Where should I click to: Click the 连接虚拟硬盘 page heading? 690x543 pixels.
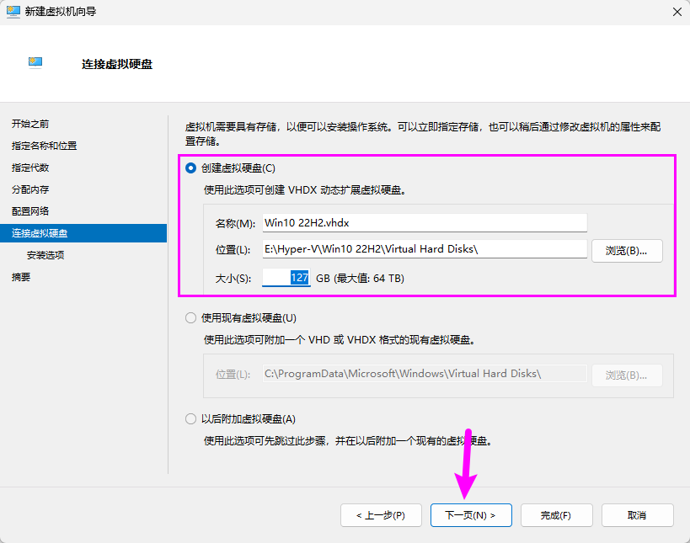[x=117, y=64]
